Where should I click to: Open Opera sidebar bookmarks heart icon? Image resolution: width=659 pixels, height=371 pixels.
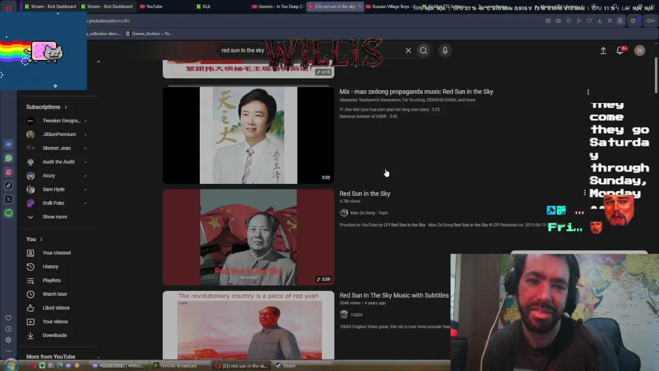(8, 318)
